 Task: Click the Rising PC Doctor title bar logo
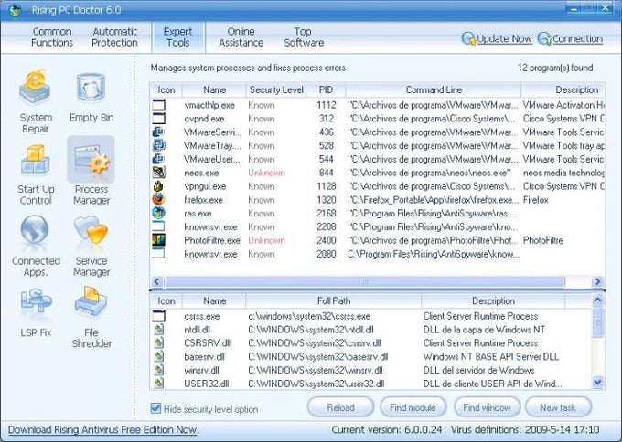[x=15, y=10]
